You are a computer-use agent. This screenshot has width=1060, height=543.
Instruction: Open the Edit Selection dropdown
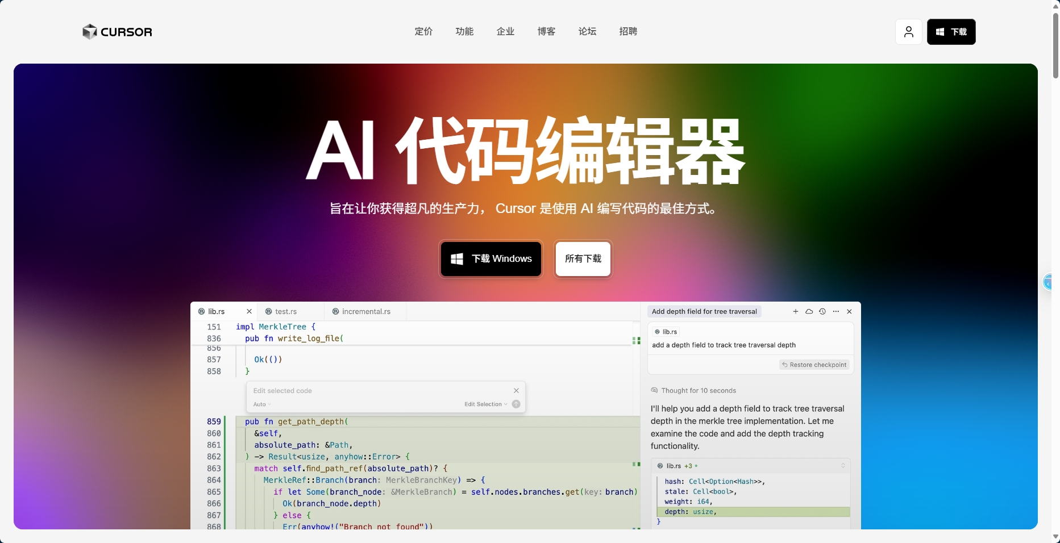point(486,404)
